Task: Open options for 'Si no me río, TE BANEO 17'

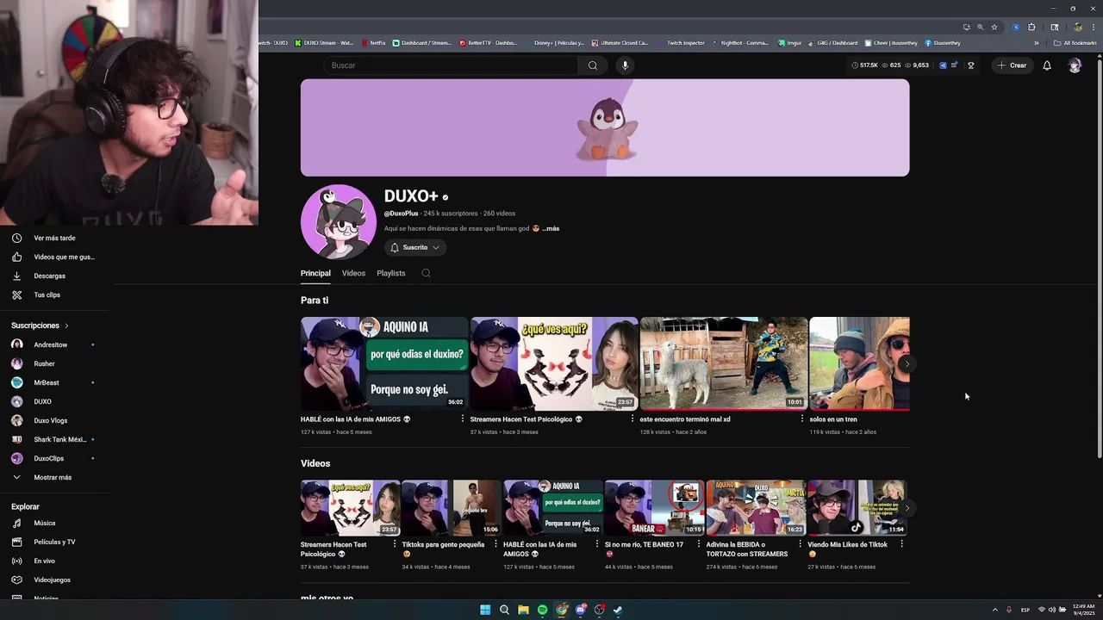Action: pyautogui.click(x=700, y=544)
